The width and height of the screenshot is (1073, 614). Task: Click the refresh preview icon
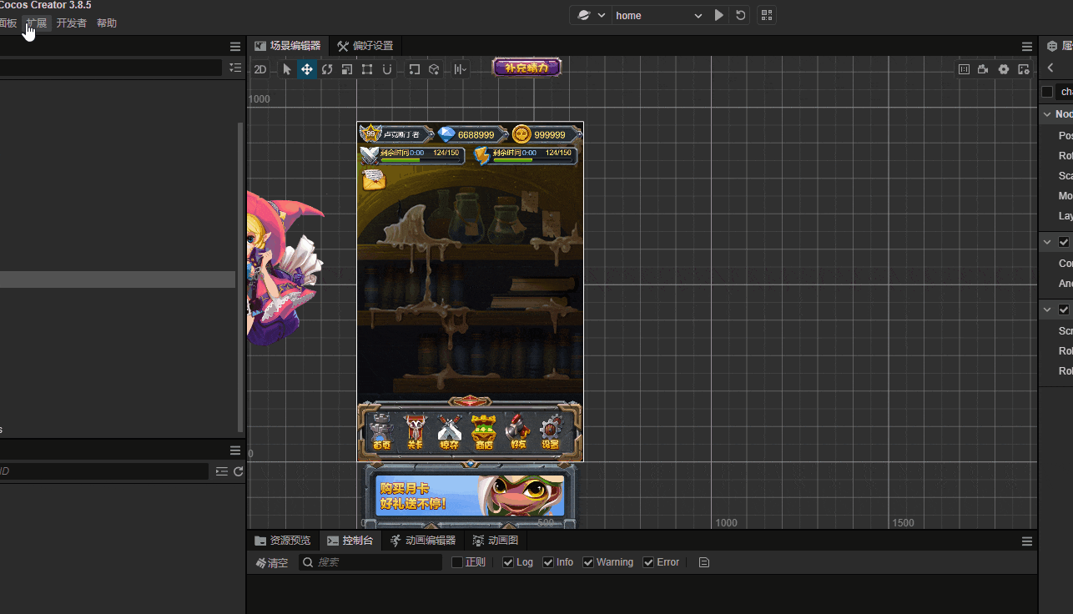(x=740, y=15)
